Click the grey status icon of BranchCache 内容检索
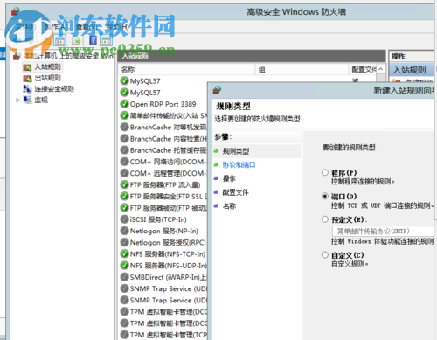 (124, 138)
